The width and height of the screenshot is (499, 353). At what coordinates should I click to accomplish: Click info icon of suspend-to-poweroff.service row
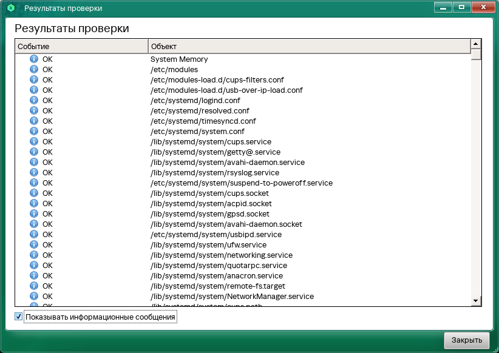34,183
